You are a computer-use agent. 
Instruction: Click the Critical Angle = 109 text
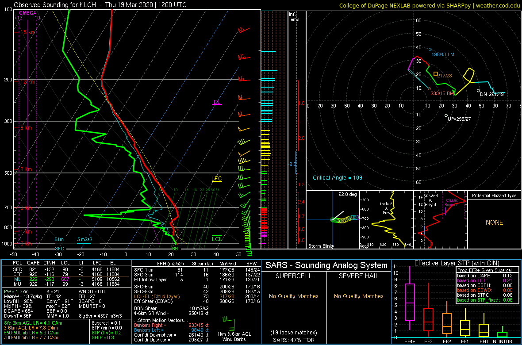pyautogui.click(x=337, y=177)
